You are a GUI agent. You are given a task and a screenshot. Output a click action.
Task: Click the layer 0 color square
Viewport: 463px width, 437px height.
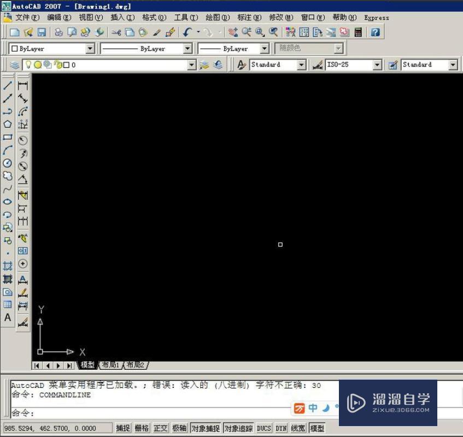67,64
